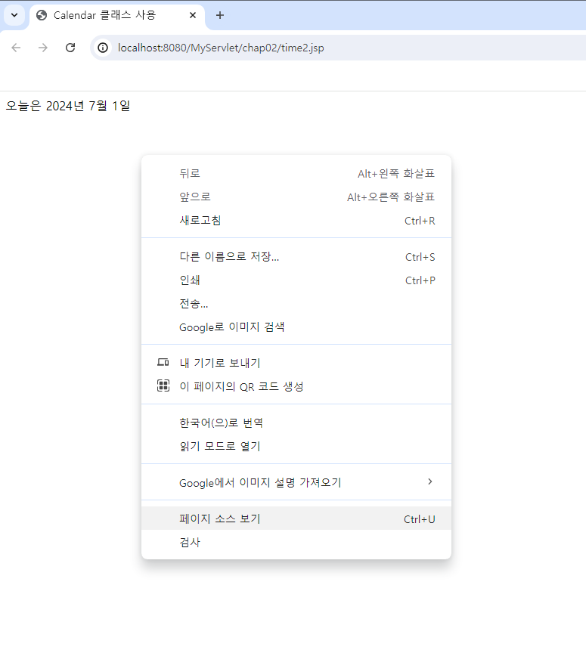
Task: Close the 'Calendar 클래스 사용' tab
Action: pyautogui.click(x=193, y=15)
